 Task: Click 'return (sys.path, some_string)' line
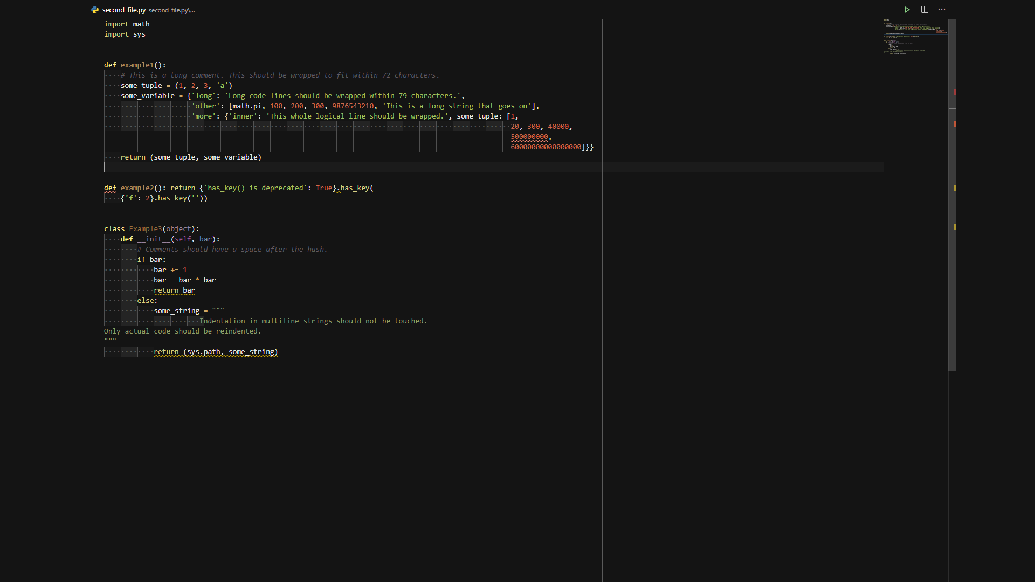216,352
